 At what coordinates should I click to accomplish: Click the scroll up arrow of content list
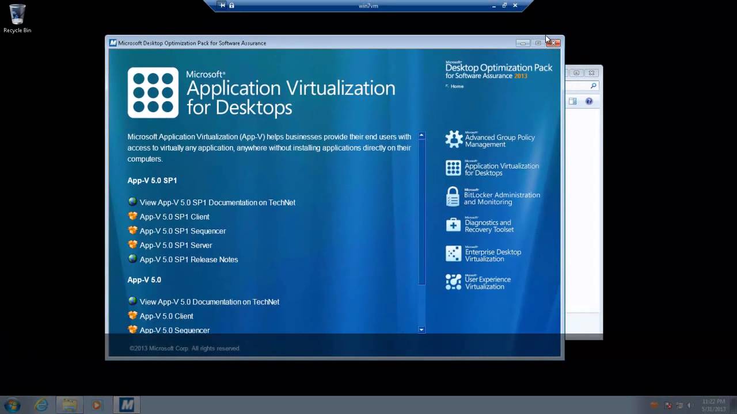(x=421, y=136)
